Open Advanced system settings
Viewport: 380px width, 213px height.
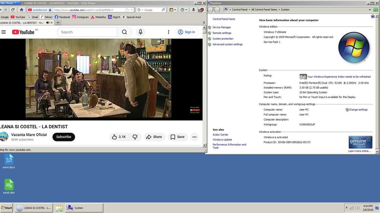[228, 44]
